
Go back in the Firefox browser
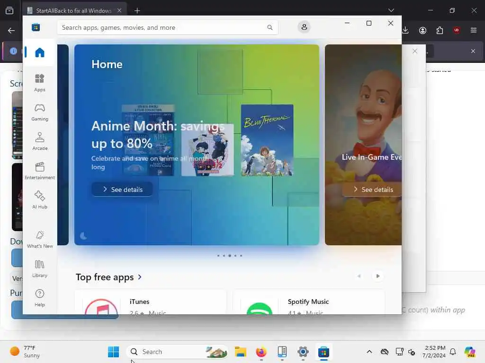(x=11, y=30)
